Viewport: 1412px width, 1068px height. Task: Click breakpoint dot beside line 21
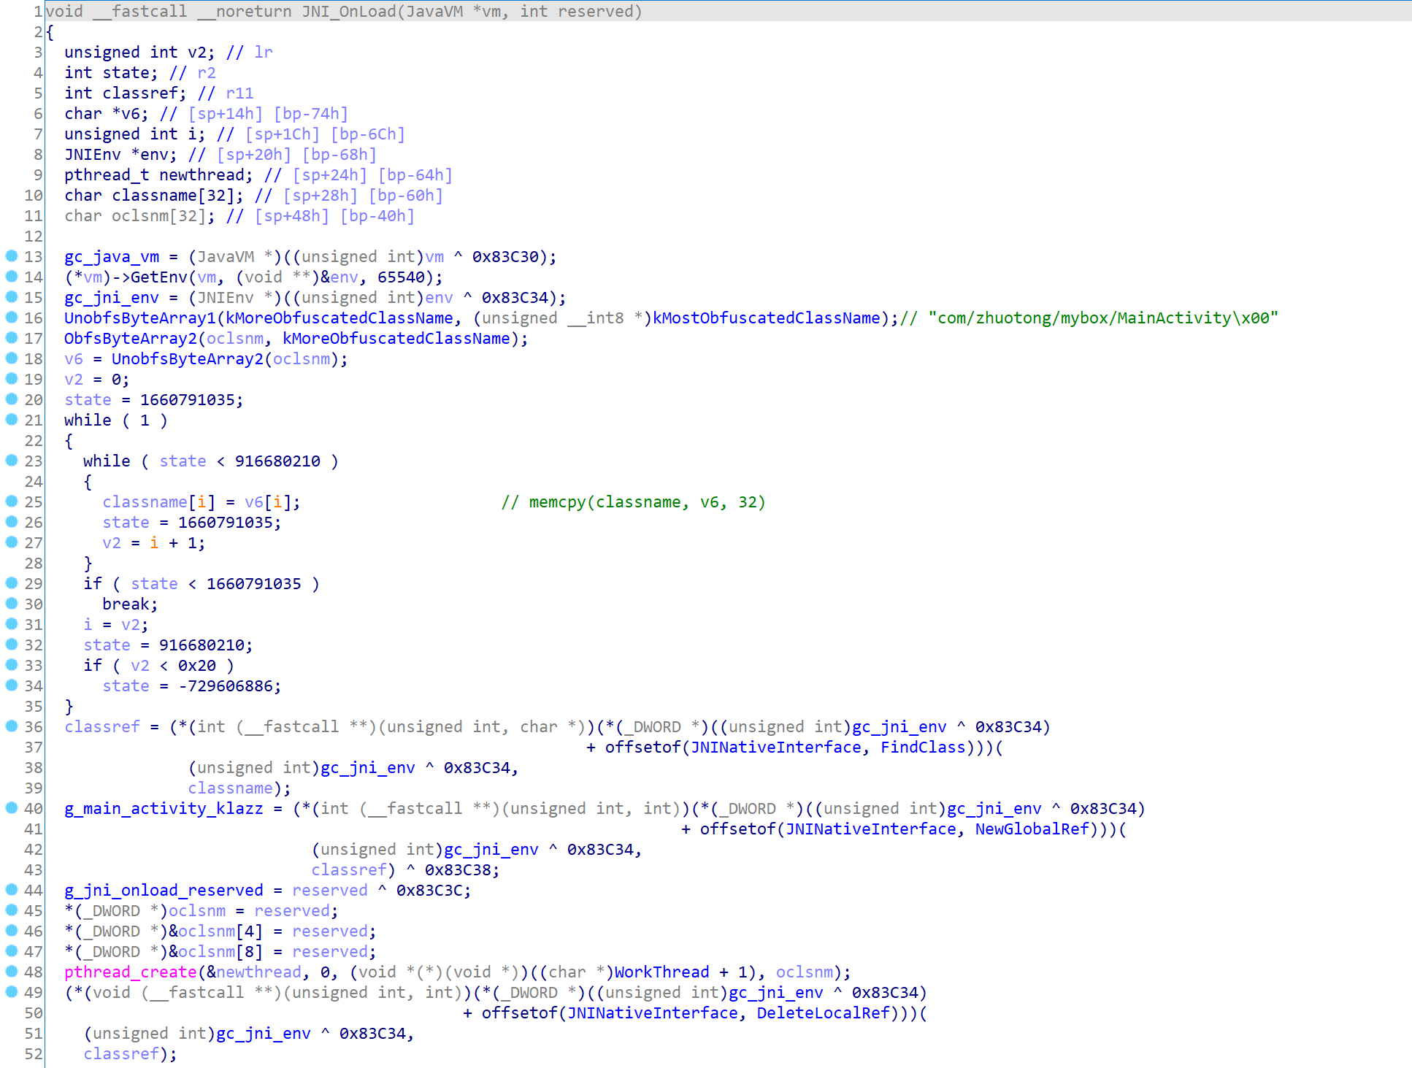click(x=12, y=419)
